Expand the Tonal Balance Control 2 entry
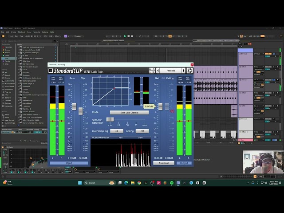 pyautogui.click(x=18, y=114)
